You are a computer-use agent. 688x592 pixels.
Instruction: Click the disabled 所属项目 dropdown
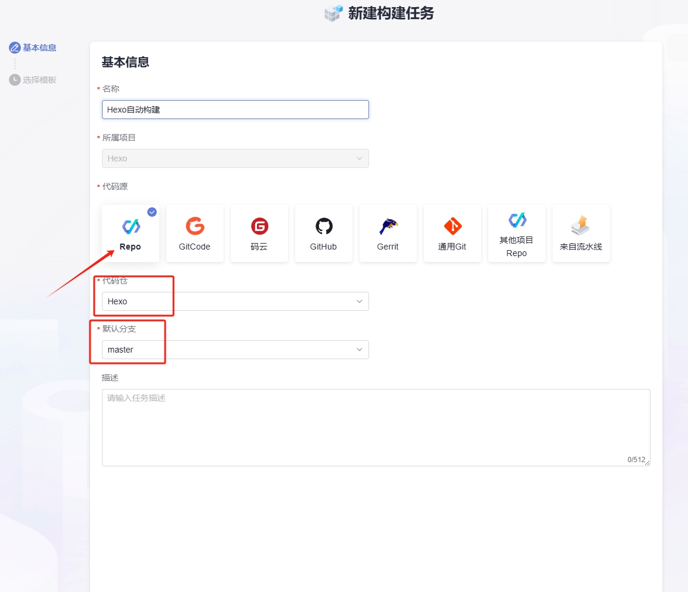[235, 158]
